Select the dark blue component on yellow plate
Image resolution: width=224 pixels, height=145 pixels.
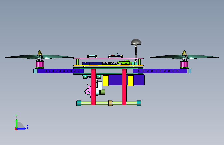(x=93, y=63)
